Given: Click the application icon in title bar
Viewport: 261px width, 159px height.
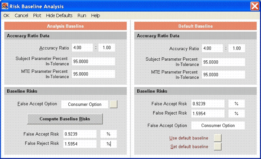Looking at the screenshot, I should (5, 6).
